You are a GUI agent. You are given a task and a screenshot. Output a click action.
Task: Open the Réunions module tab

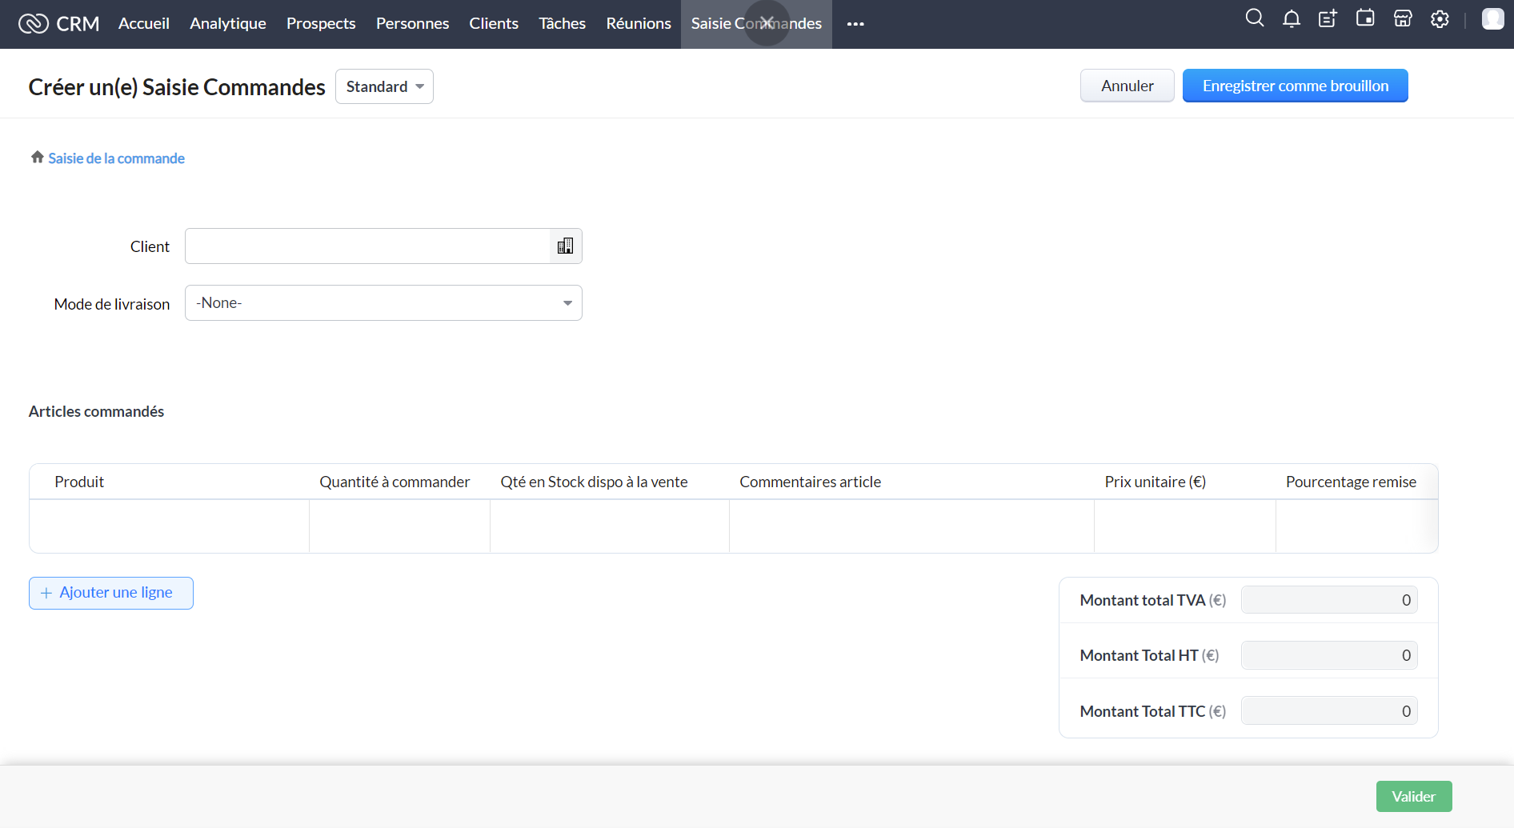[638, 24]
